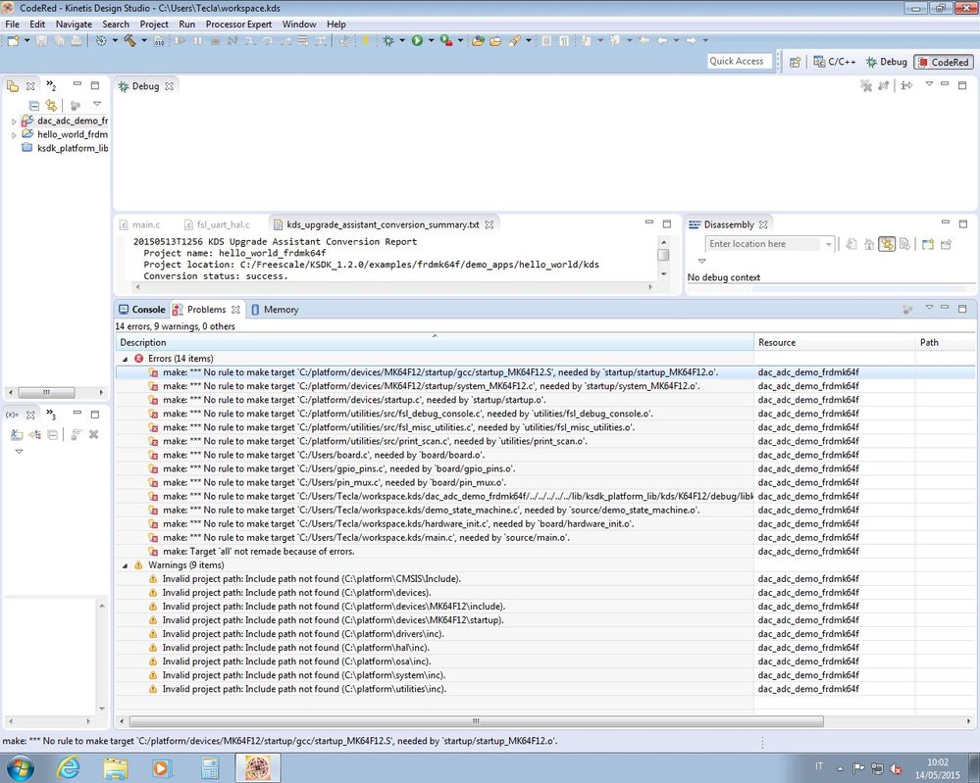980x783 pixels.
Task: Close the Disassembly view tab
Action: (763, 224)
